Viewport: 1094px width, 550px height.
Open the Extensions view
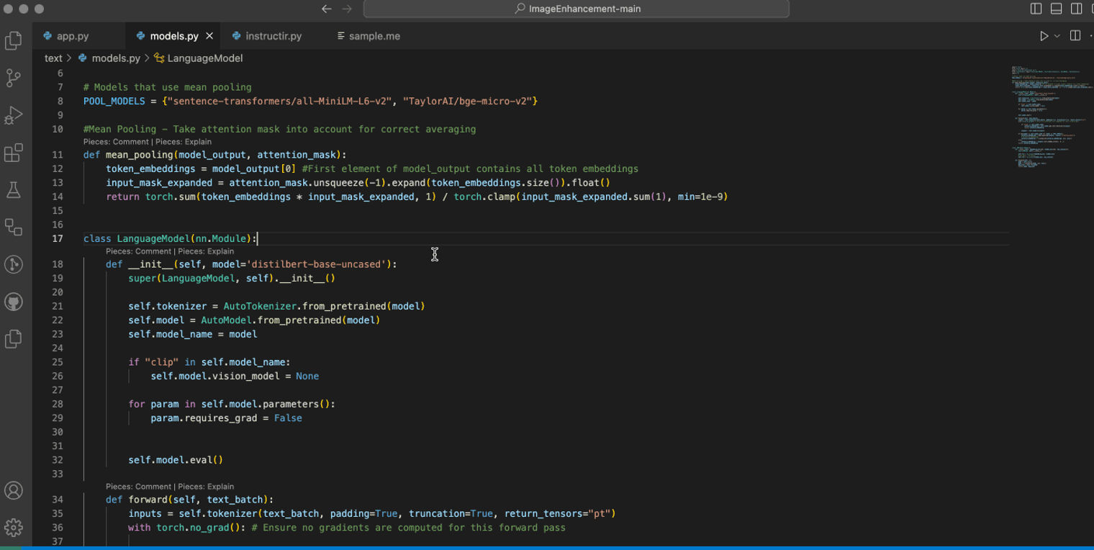click(14, 153)
